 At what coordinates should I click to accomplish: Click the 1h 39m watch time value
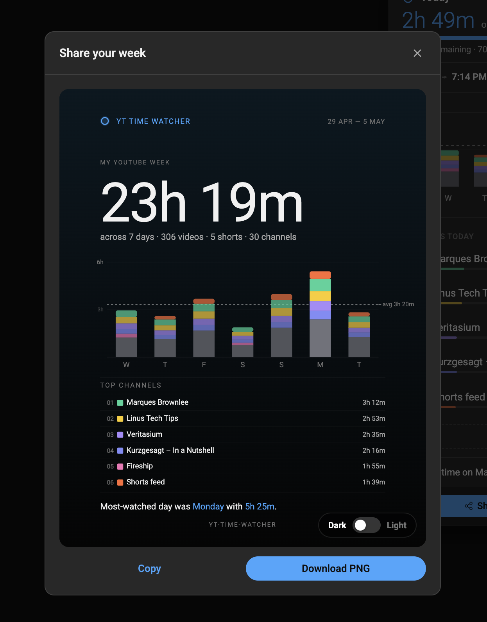tap(374, 482)
